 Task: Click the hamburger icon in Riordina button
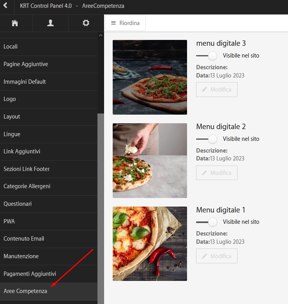click(x=113, y=23)
